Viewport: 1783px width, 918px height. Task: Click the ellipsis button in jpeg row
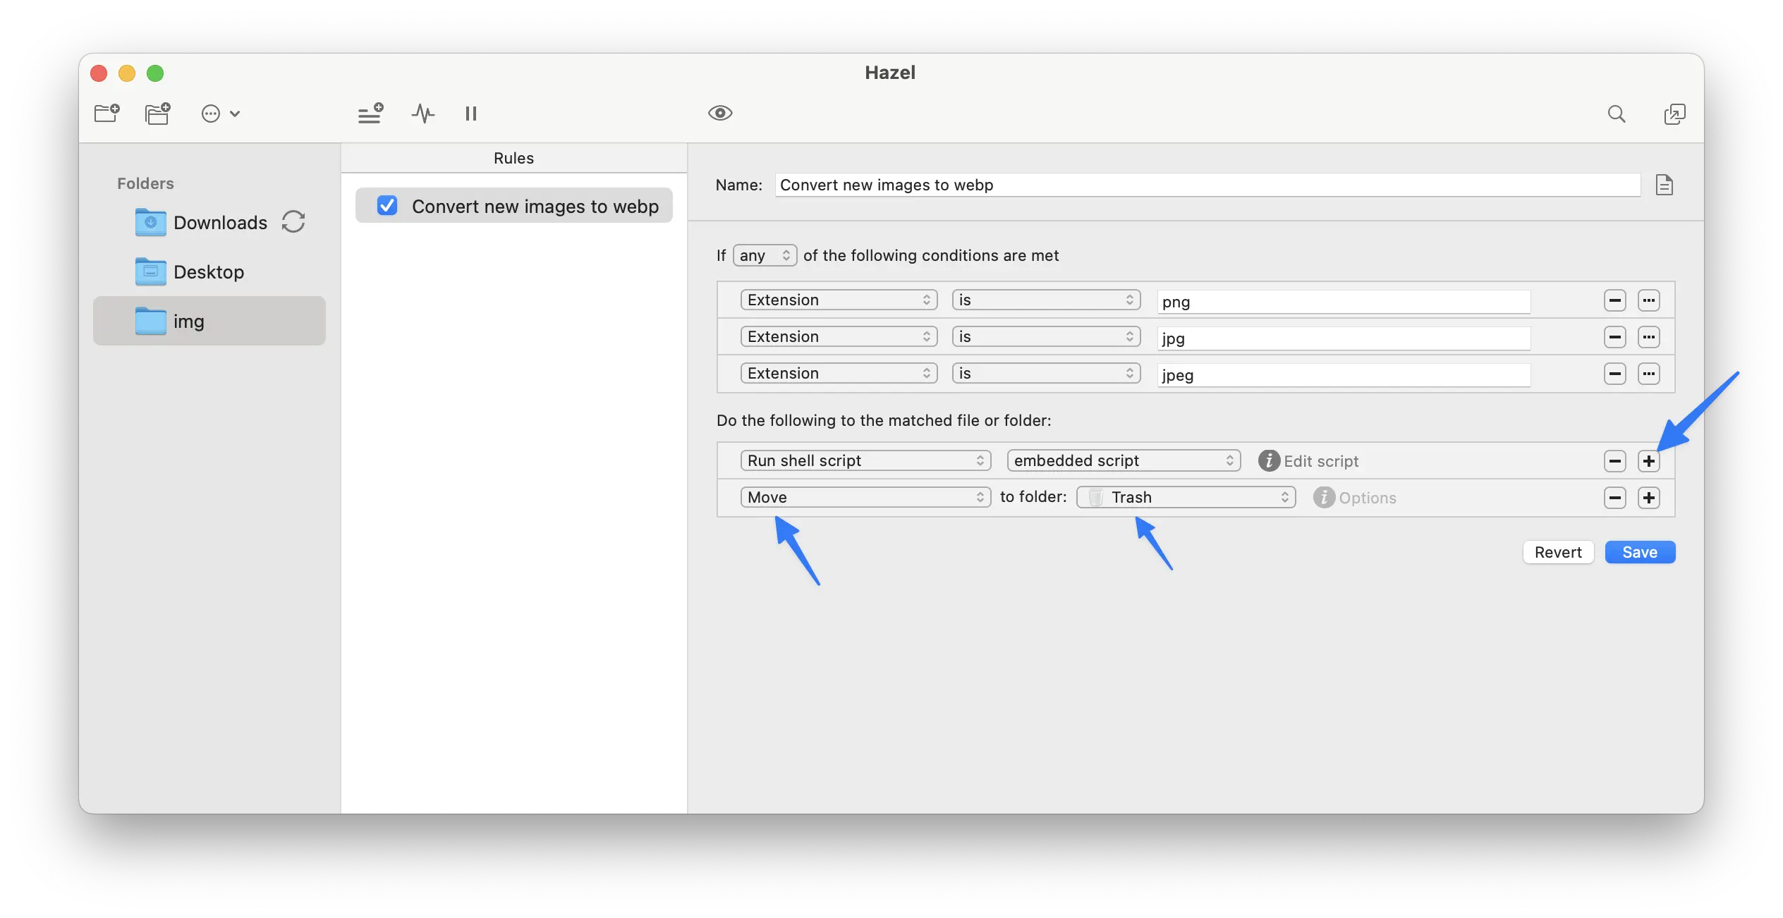[x=1649, y=374]
